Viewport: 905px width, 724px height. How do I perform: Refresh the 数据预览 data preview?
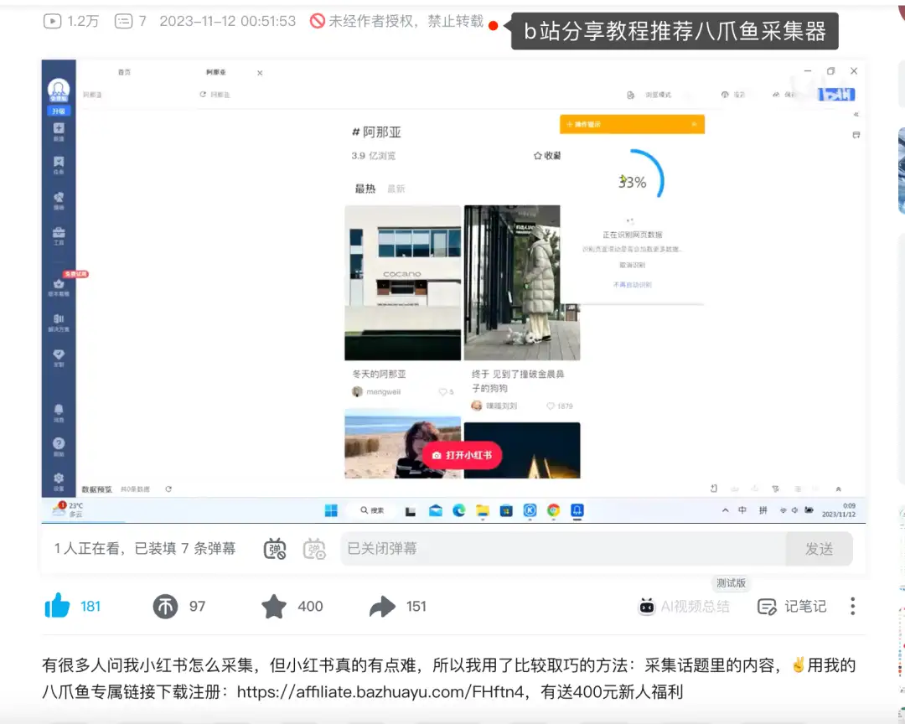coord(168,489)
